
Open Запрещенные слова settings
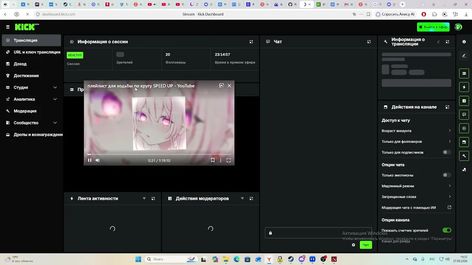416,197
